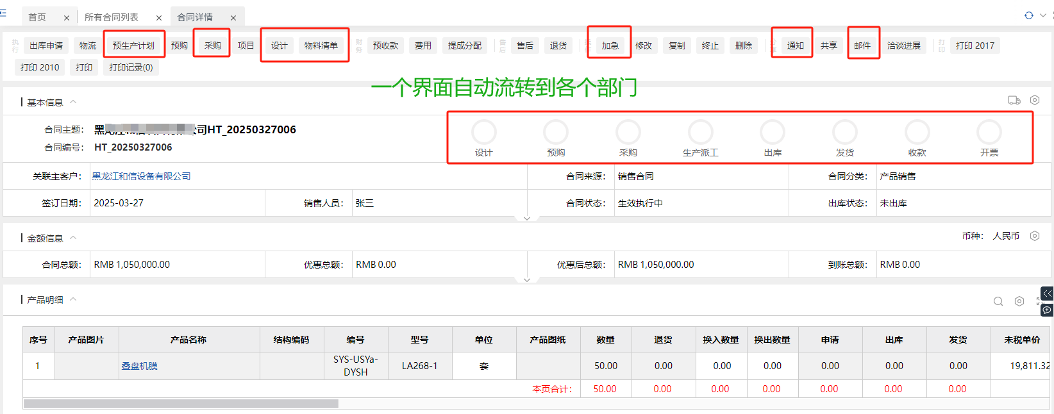
Task: Open 打印记录(0) print records
Action: tap(131, 67)
